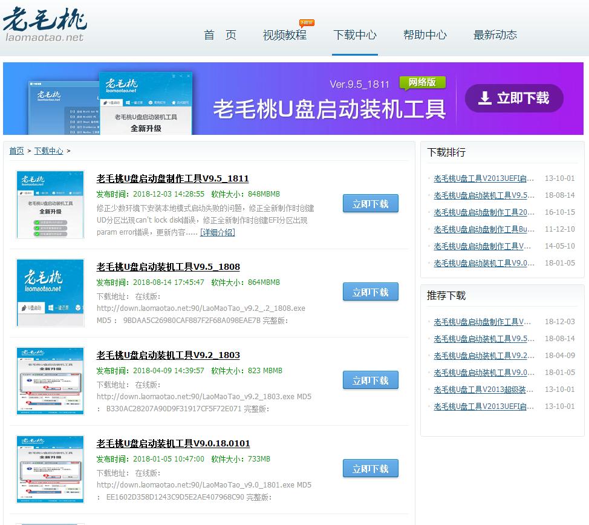
Task: Click the thumbnail image of V9.5_1808
Action: [50, 292]
